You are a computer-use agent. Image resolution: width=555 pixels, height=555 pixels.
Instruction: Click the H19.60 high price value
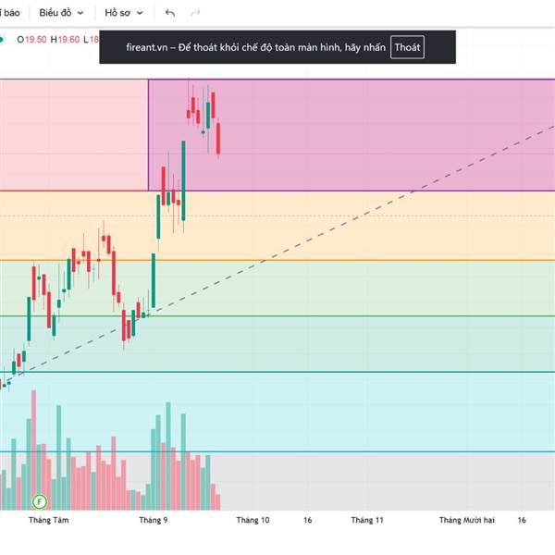coord(65,39)
